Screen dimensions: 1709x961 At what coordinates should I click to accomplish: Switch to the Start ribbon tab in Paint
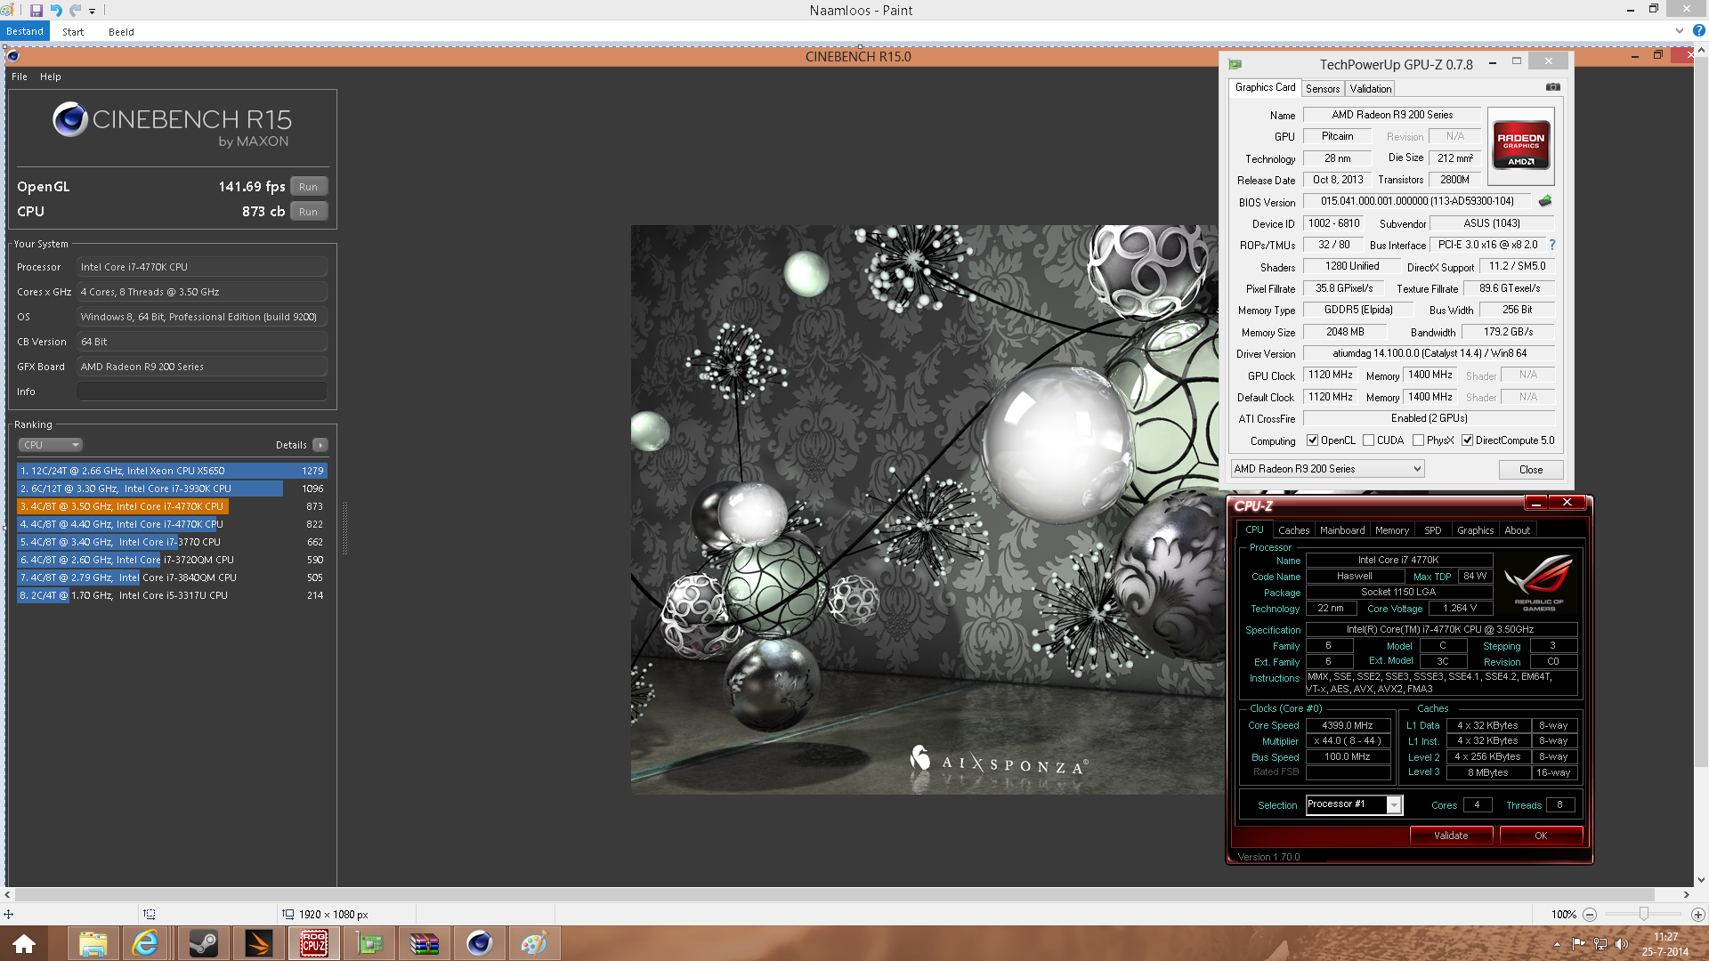(73, 32)
